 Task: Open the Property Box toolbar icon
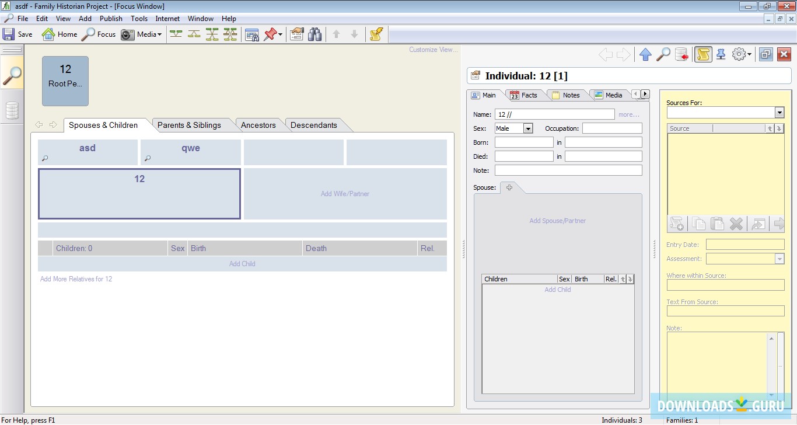tap(297, 34)
